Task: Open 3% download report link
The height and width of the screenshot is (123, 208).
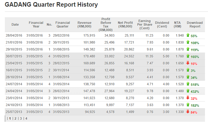Action: pos(193,71)
